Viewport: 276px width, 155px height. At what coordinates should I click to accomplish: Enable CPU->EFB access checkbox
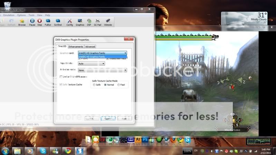(x=61, y=77)
